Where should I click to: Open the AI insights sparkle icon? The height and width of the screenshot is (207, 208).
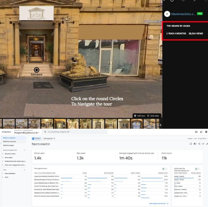tap(201, 132)
